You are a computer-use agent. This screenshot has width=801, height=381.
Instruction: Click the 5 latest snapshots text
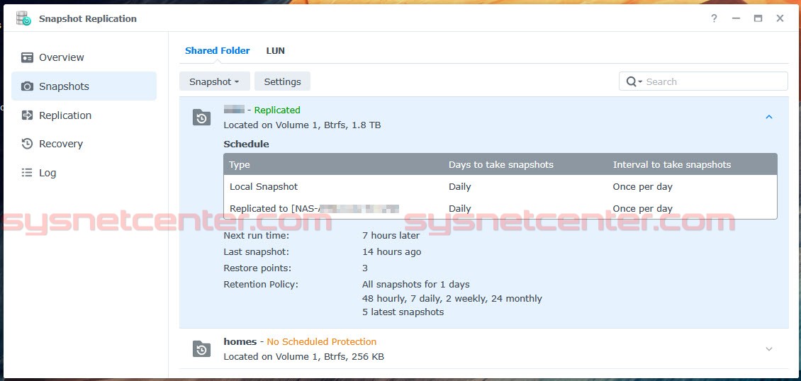pos(403,312)
